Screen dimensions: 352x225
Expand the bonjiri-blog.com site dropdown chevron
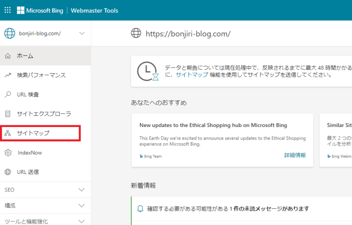(x=82, y=33)
